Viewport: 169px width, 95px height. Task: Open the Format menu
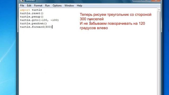[x=38, y=6]
